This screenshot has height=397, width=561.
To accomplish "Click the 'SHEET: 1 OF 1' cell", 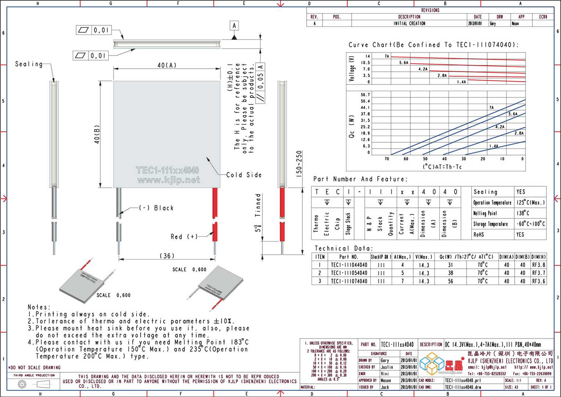I will pyautogui.click(x=541, y=387).
